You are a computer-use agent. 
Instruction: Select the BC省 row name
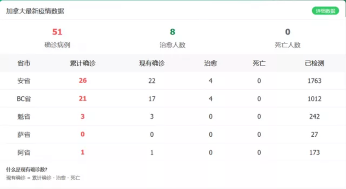(x=24, y=99)
